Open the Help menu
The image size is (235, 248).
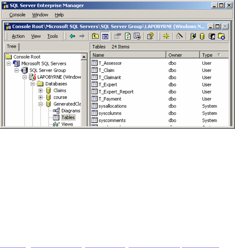pyautogui.click(x=59, y=15)
